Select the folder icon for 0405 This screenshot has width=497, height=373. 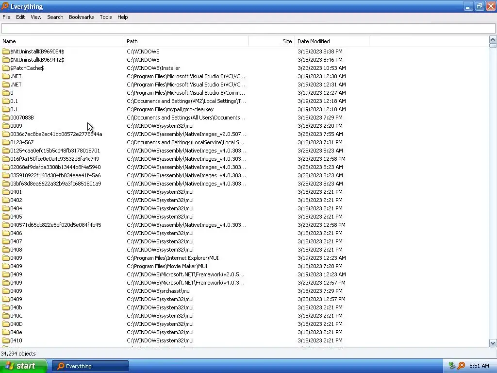6,216
